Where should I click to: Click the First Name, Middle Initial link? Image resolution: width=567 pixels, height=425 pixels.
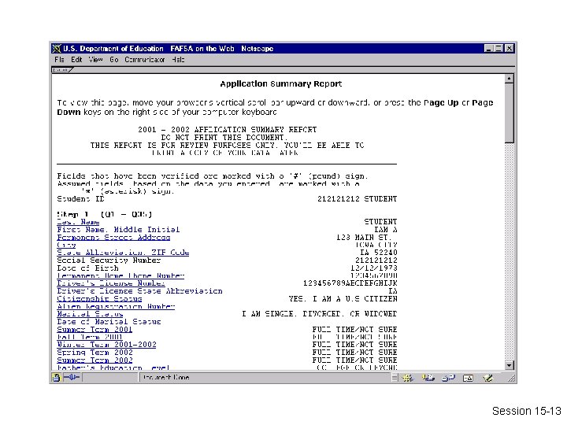click(x=118, y=230)
